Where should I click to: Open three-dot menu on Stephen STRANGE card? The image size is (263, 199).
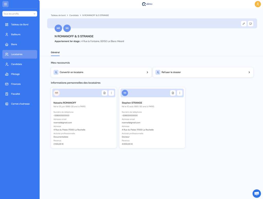click(180, 93)
